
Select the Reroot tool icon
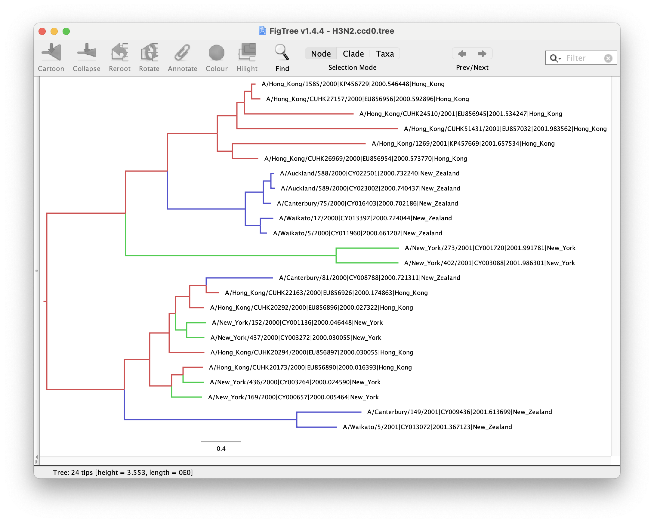click(119, 52)
